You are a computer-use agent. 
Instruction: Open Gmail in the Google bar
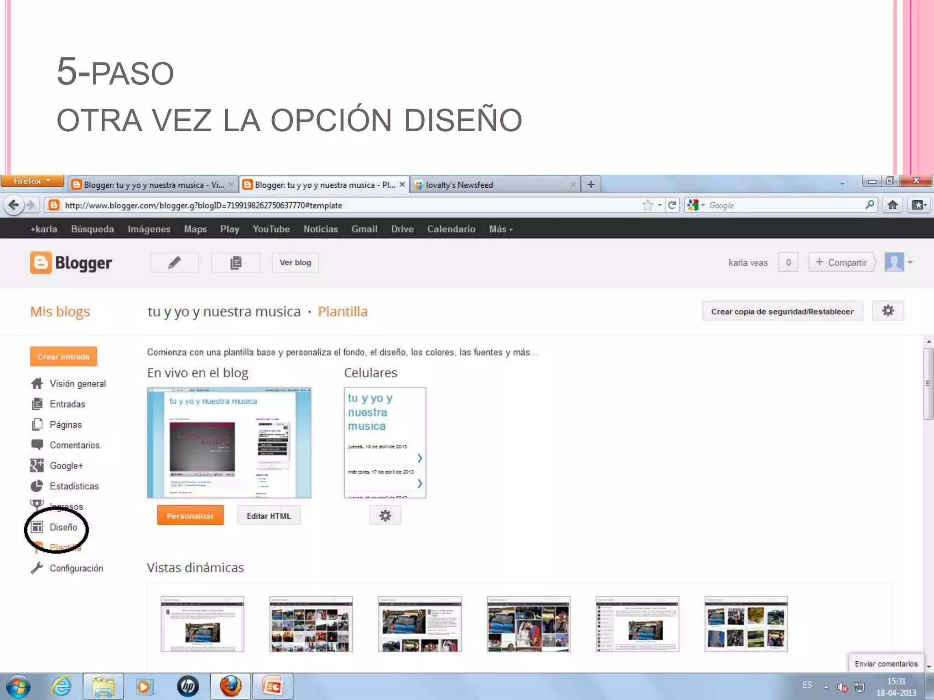[x=364, y=229]
